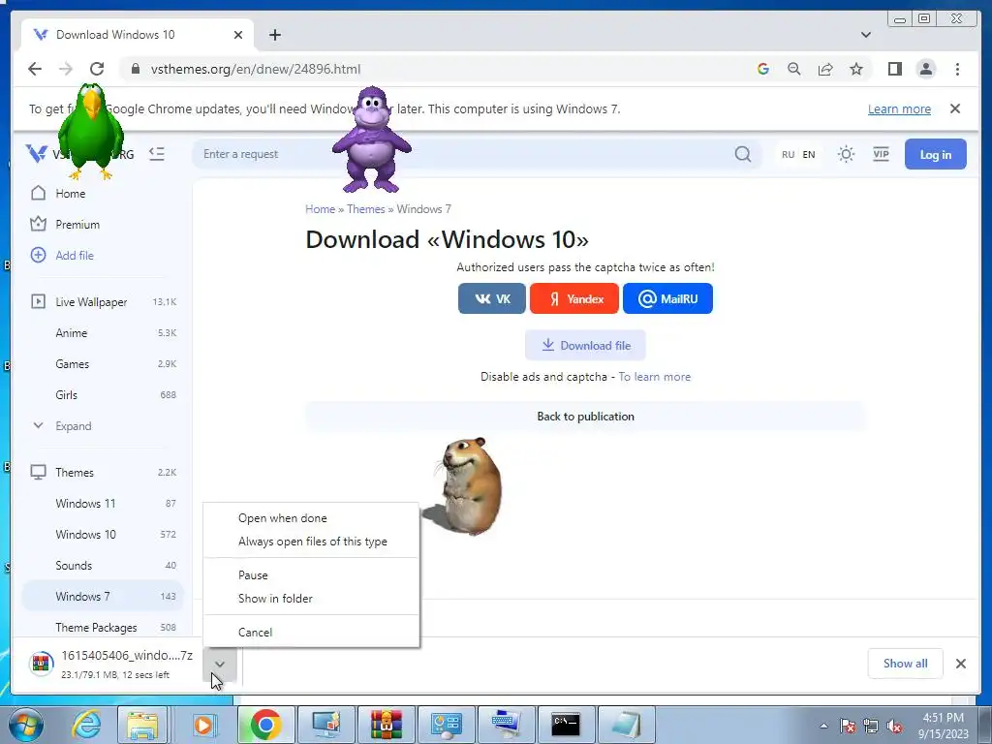
Task: Select Windows 7 in the sidebar
Action: [103, 597]
